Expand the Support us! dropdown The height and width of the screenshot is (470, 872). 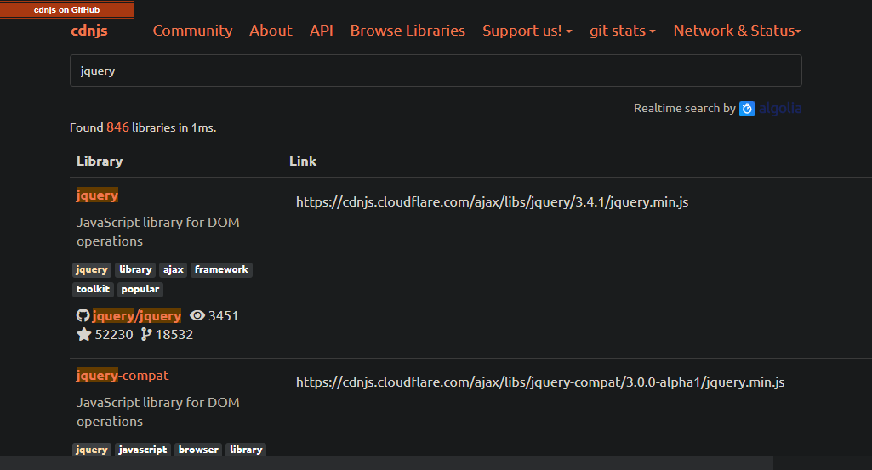[x=527, y=31]
